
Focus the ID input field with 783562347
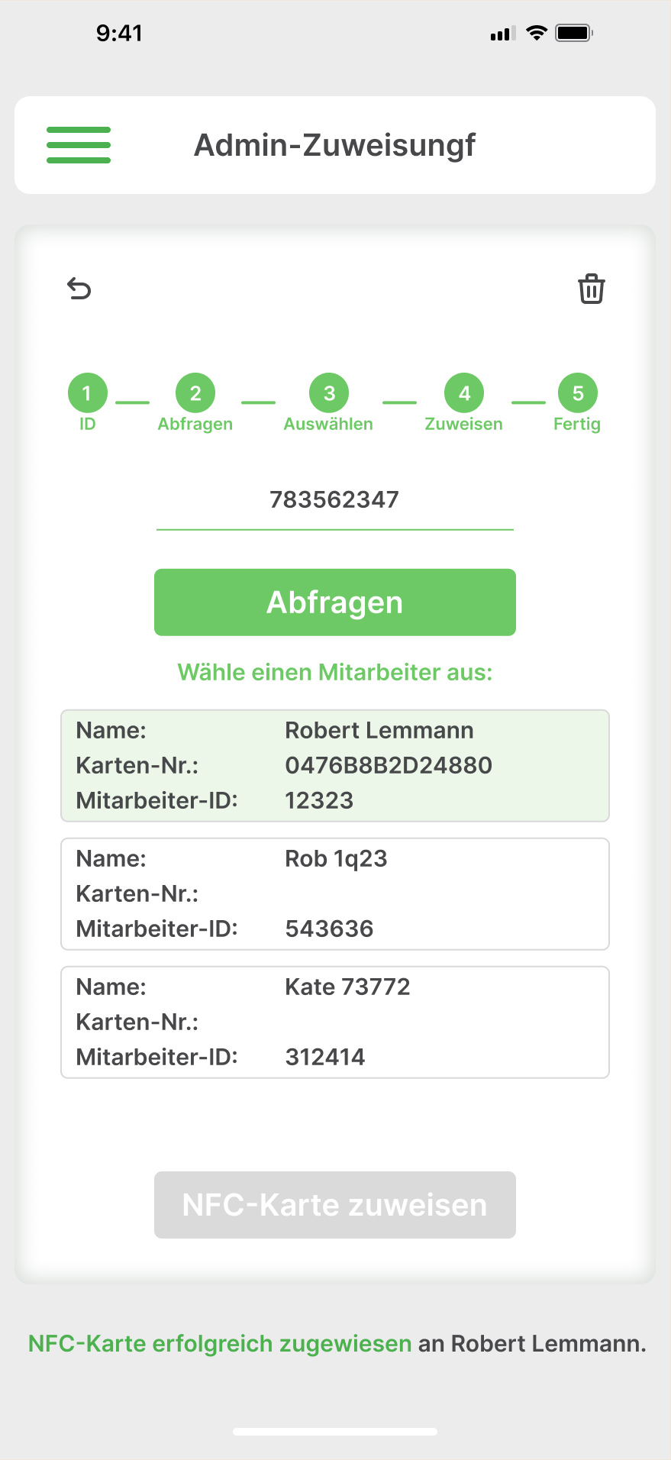[x=334, y=500]
